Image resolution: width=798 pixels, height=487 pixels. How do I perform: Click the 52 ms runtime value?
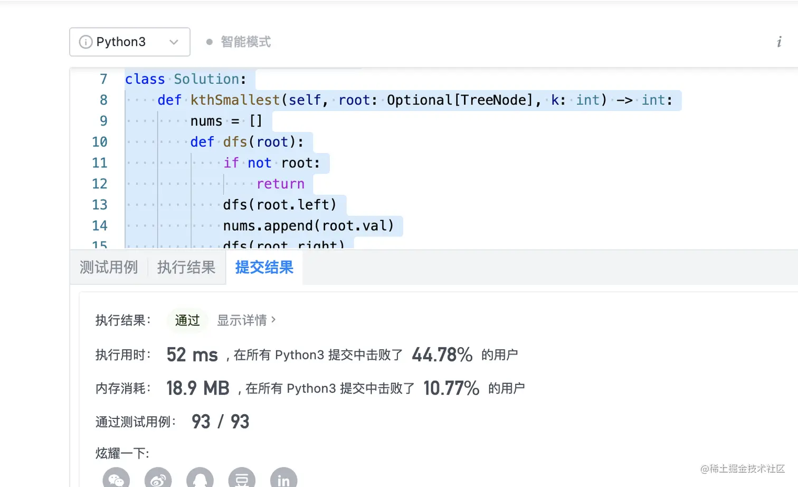(192, 355)
